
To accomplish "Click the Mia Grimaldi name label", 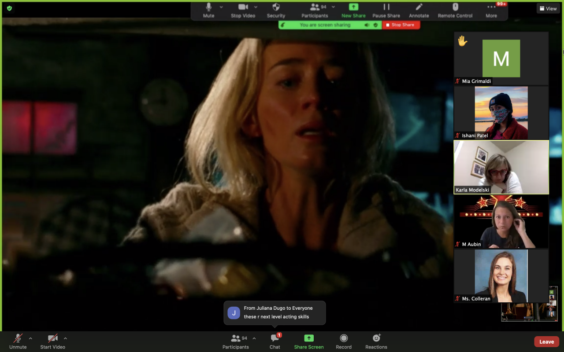I will click(476, 81).
